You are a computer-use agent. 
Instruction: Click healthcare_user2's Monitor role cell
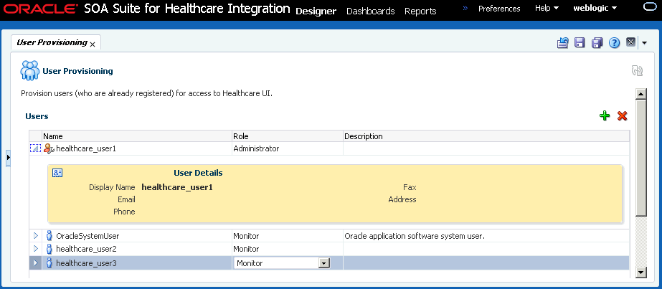(288, 249)
